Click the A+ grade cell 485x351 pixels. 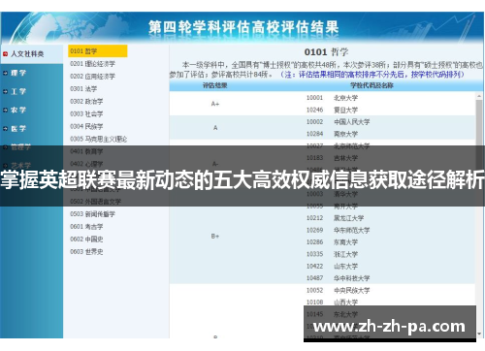tap(215, 104)
